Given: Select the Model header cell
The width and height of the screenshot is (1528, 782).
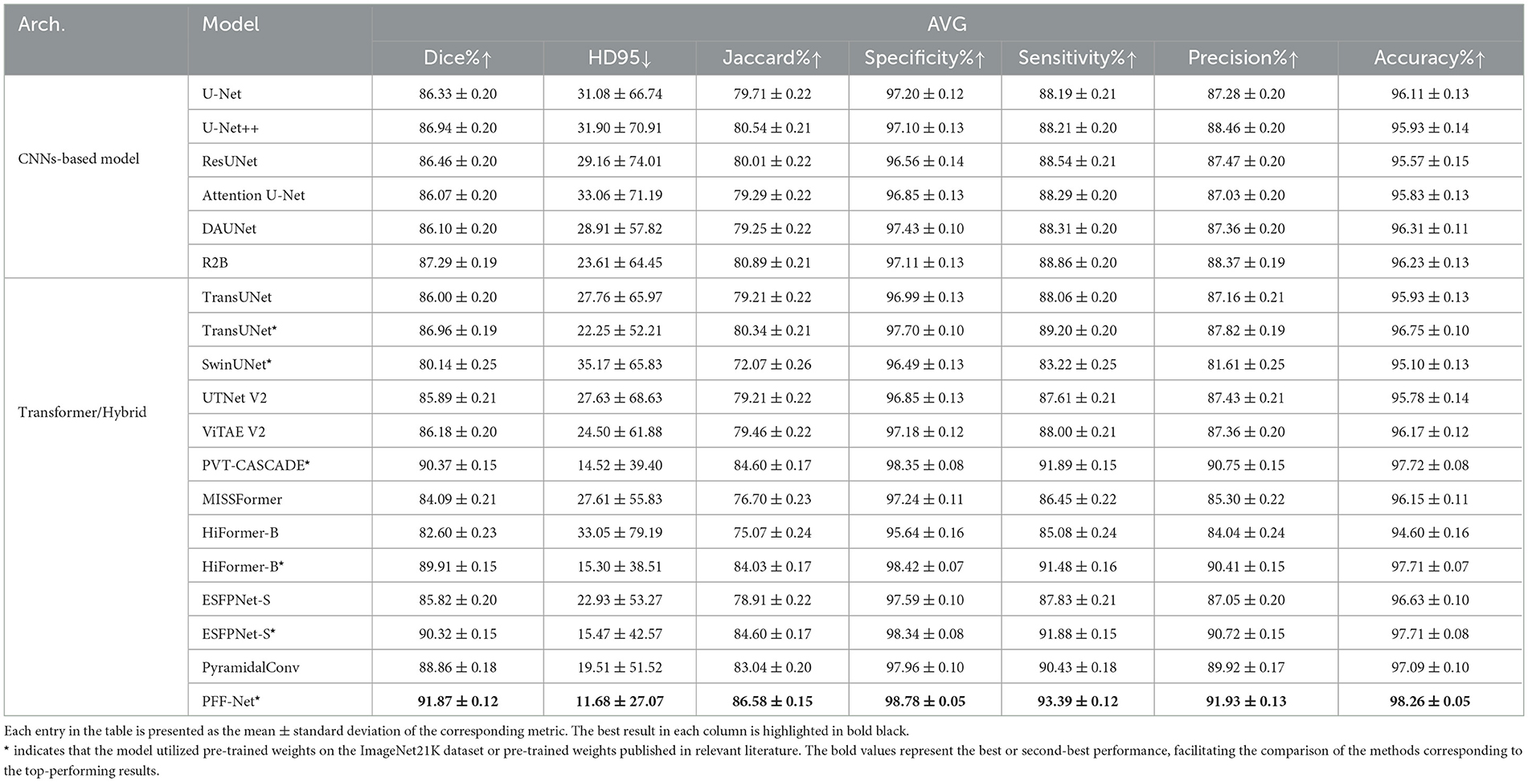Looking at the screenshot, I should pos(231,24).
